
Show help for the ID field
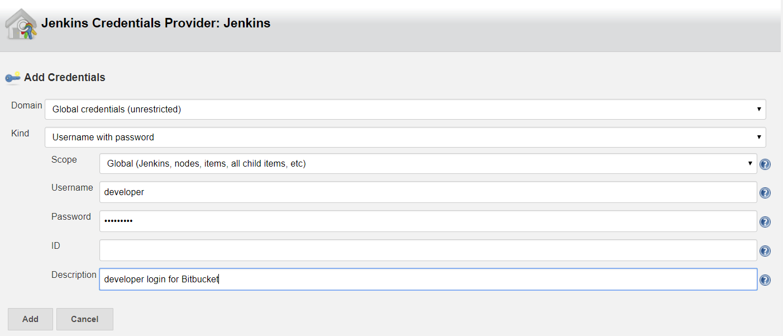point(765,251)
